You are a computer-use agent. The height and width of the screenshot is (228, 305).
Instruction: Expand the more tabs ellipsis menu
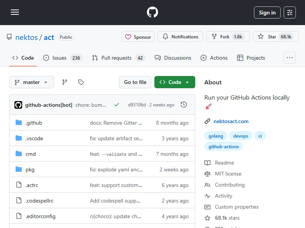(x=290, y=58)
